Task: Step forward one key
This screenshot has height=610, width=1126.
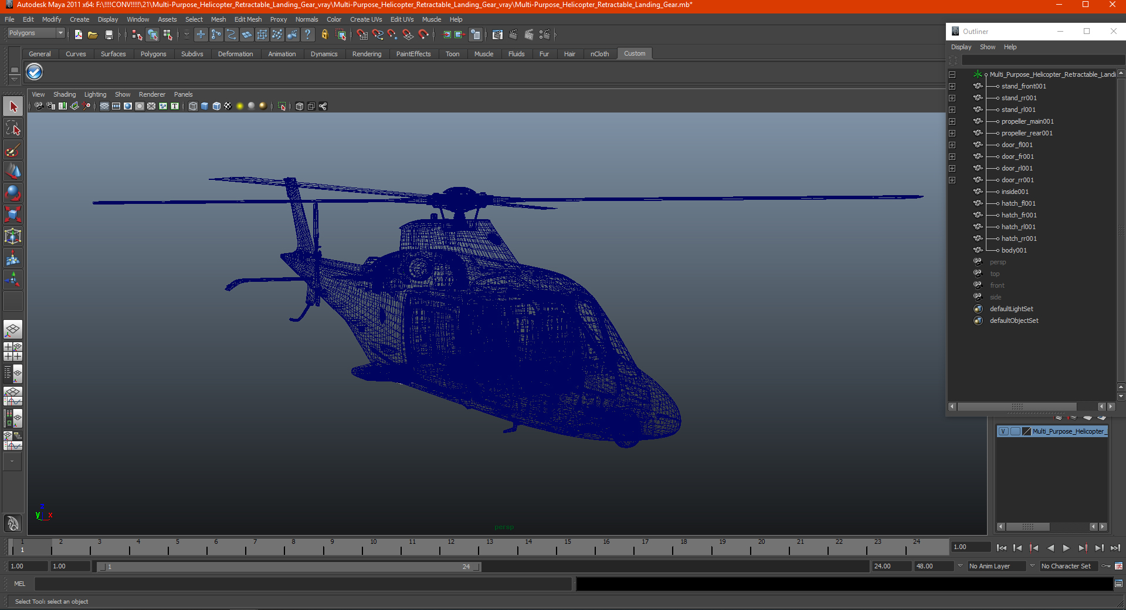Action: [x=1083, y=548]
